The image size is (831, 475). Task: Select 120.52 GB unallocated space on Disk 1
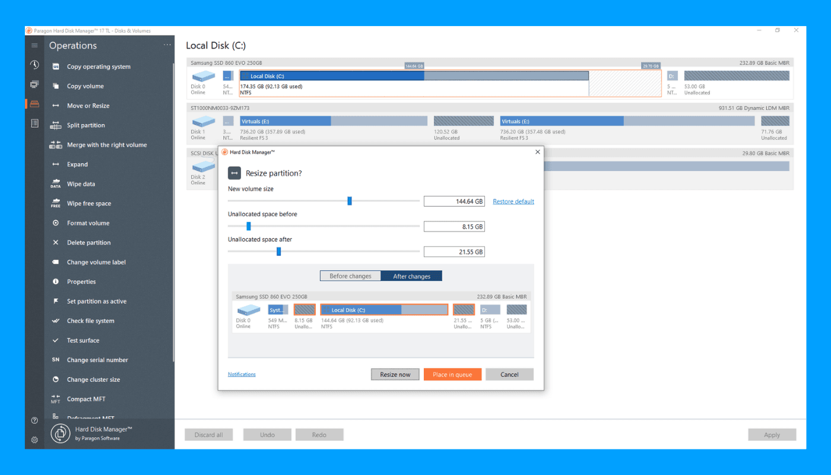pos(464,121)
